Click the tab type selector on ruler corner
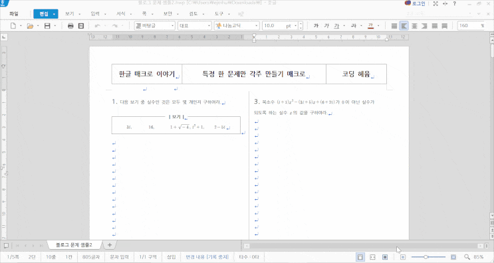Screen dimensions: 494x263 coord(4,37)
